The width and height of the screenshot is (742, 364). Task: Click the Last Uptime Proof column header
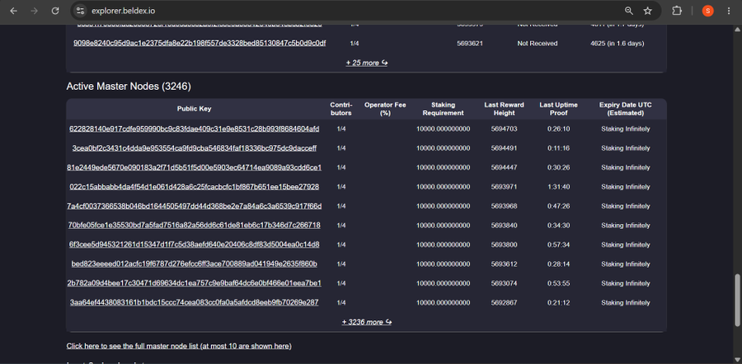[x=558, y=109]
